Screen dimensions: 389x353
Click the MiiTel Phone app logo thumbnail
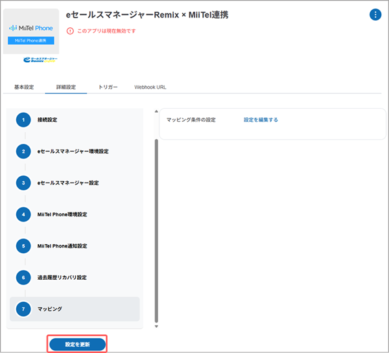[31, 31]
